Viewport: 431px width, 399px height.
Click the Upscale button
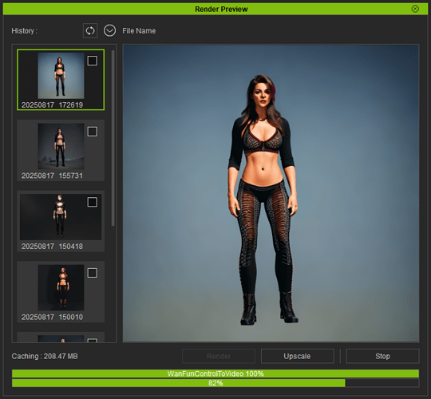point(298,356)
